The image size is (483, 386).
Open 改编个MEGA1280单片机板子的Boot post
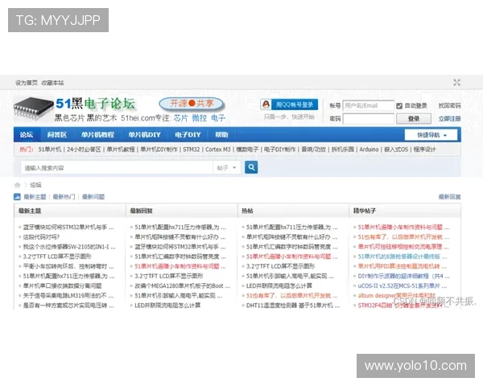(182, 286)
